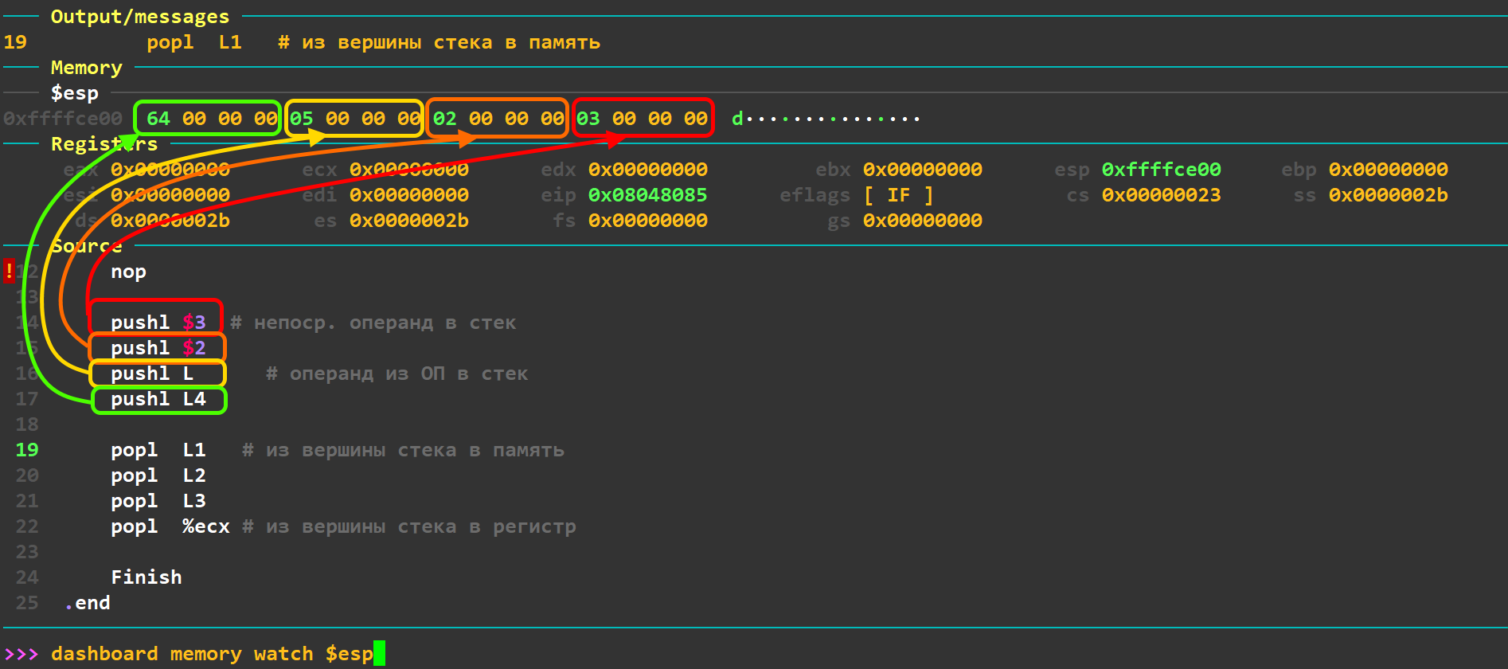Click the red-boxed bytes 03 00 00 00

642,119
